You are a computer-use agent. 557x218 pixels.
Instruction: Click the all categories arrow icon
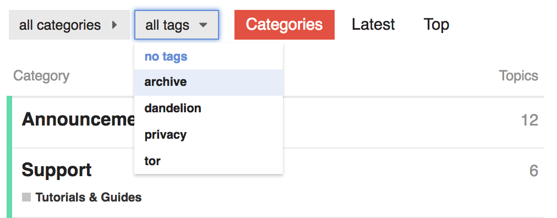[114, 25]
